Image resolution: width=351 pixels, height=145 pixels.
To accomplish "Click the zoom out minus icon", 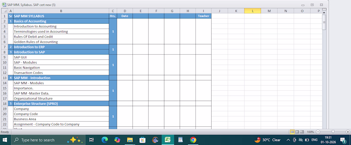I will 318,132.
